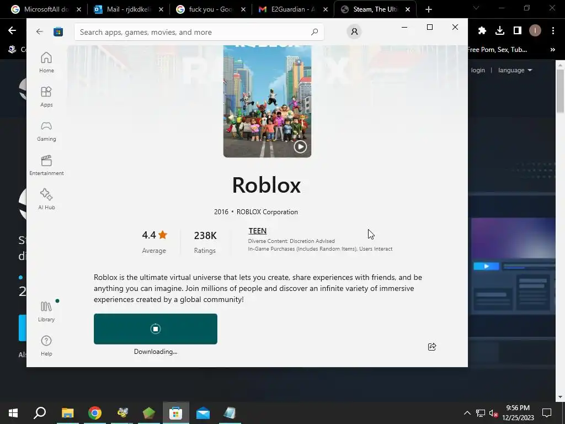Open Help in Store sidebar
The width and height of the screenshot is (565, 424).
coord(46,346)
